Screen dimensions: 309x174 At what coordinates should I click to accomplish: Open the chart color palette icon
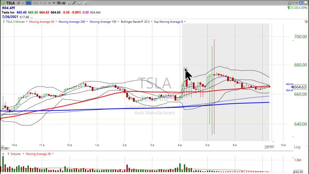(306, 22)
